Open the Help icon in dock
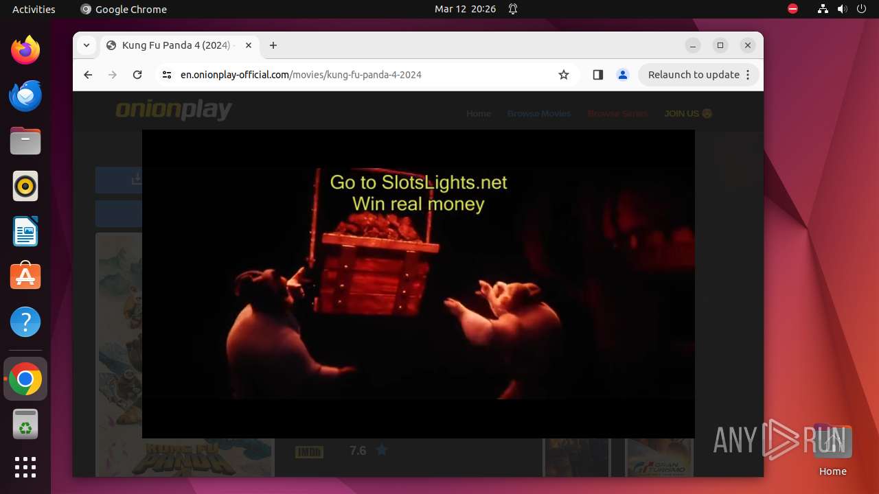 [x=25, y=322]
